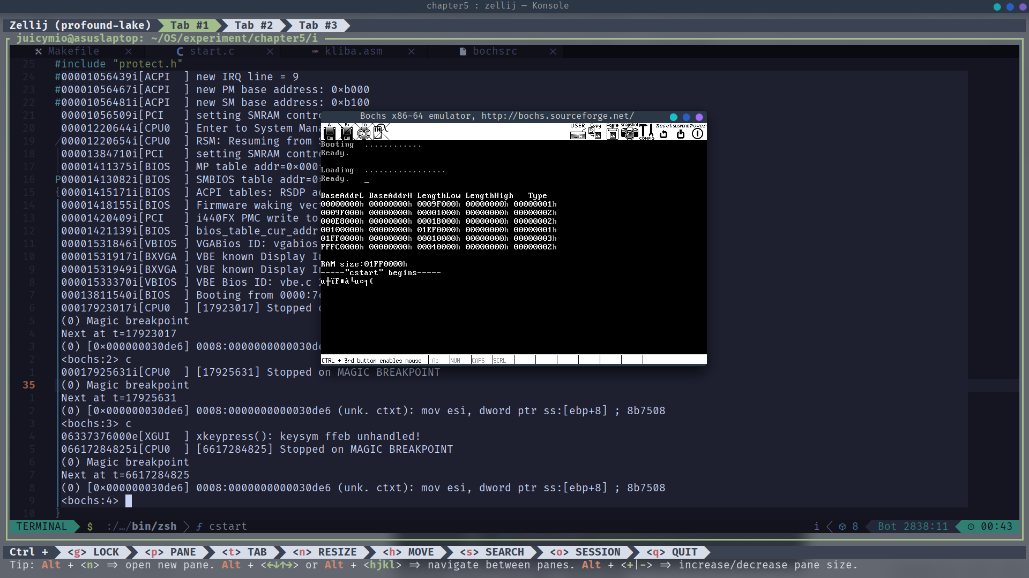Toggle Bochs mouse capture icon
The image size is (1029, 578).
(x=381, y=132)
